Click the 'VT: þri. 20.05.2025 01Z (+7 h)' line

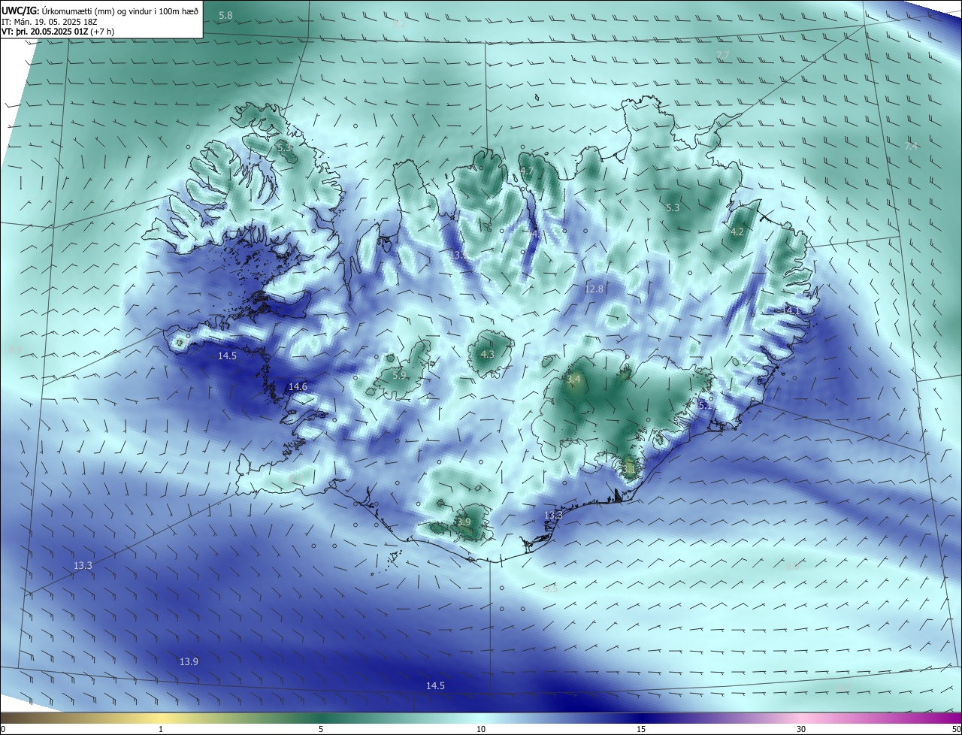[58, 32]
